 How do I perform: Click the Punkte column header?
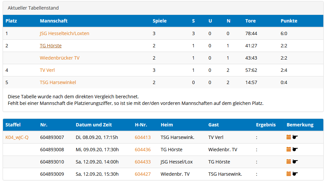click(x=289, y=21)
